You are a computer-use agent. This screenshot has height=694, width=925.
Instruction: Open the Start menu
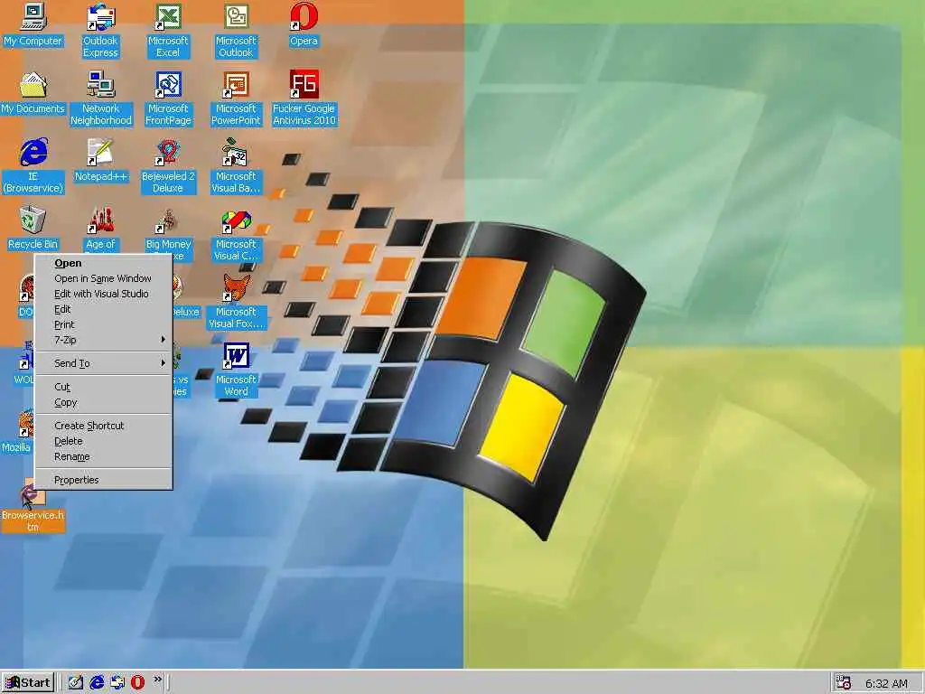point(28,683)
